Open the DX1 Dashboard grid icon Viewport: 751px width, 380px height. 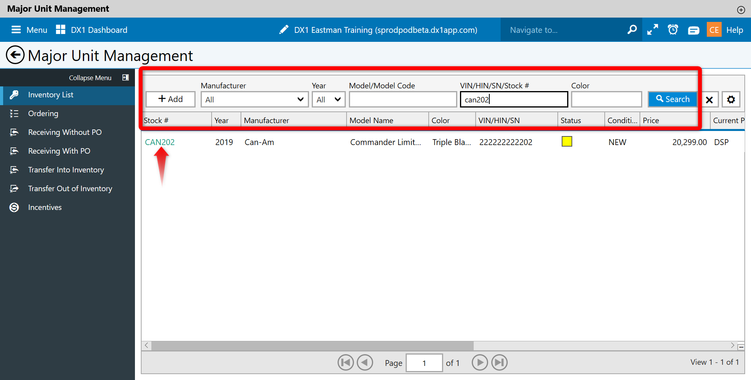pos(61,30)
